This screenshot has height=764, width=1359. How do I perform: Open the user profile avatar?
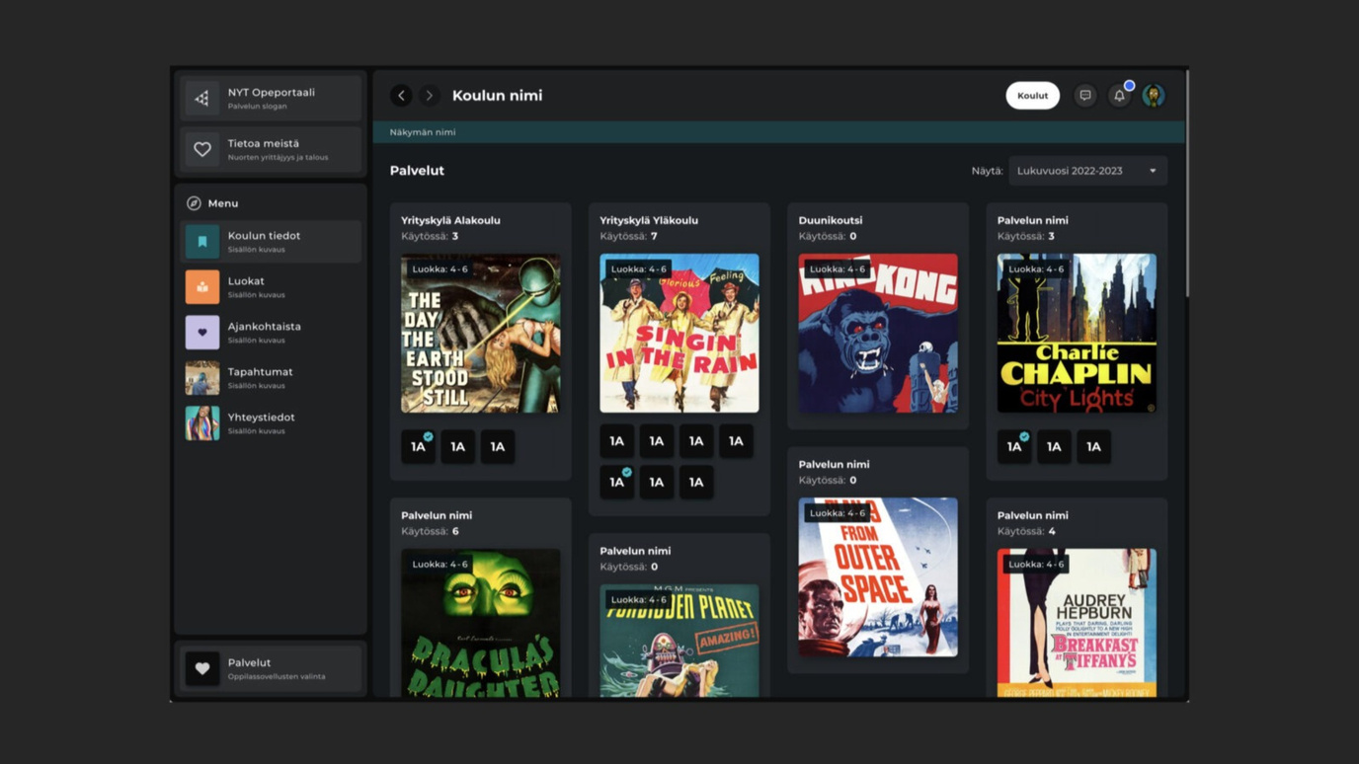(x=1154, y=96)
